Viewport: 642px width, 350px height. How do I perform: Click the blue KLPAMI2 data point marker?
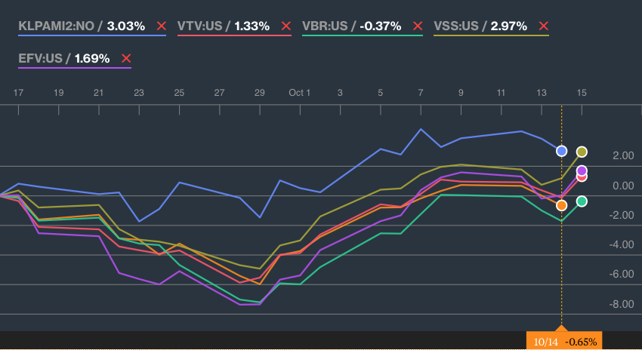click(562, 152)
